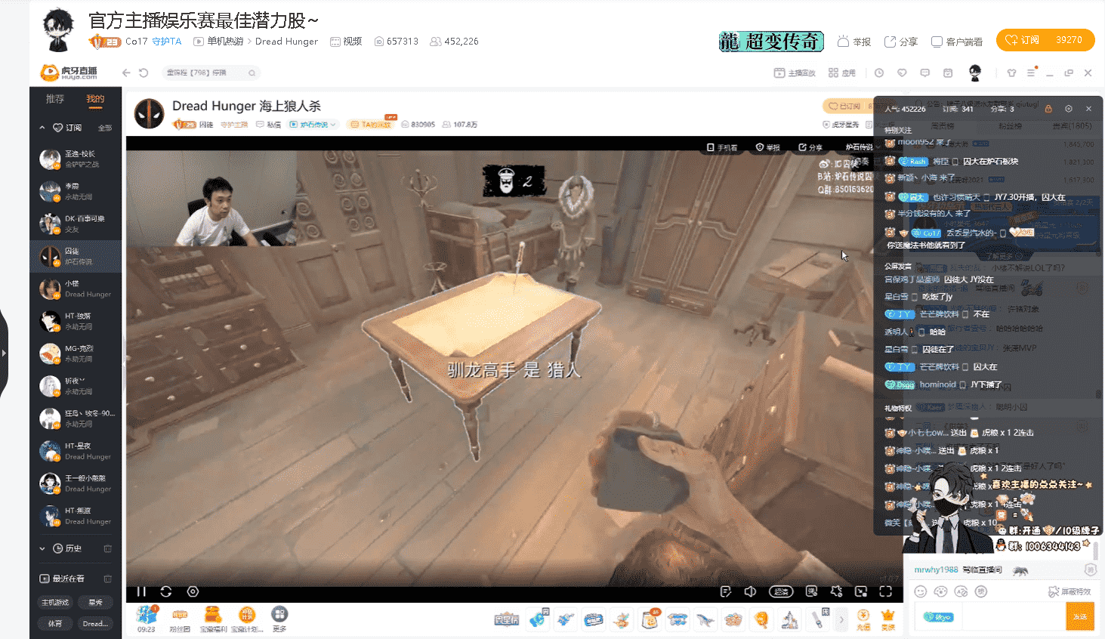Open the 客户端看 client view option

[x=957, y=42]
